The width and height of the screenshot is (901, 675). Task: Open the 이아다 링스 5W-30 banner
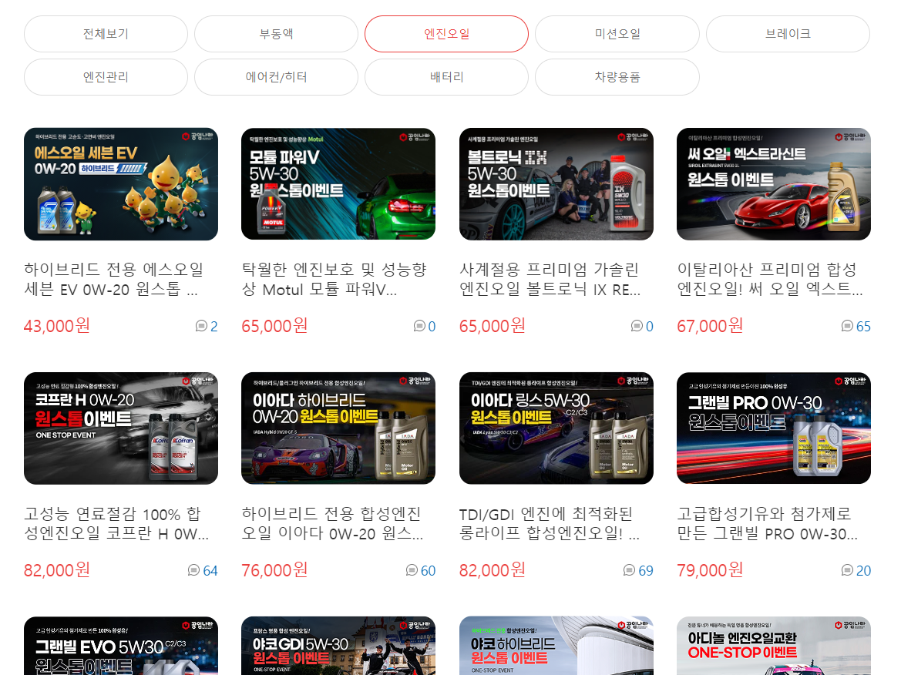(556, 428)
